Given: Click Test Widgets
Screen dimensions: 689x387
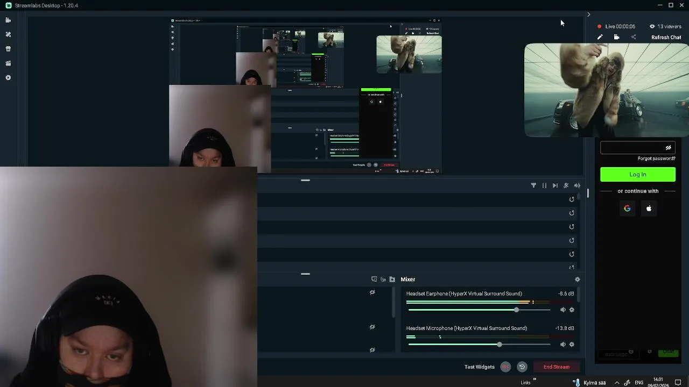Looking at the screenshot, I should coord(479,367).
